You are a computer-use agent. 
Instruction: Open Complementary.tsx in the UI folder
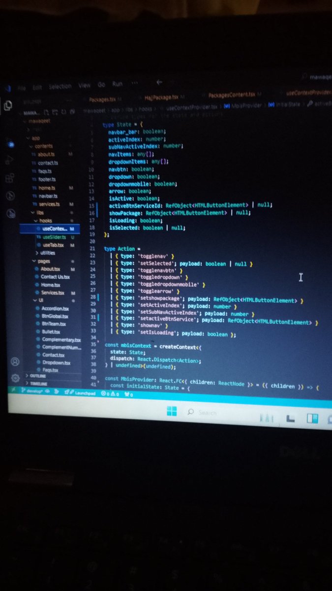pyautogui.click(x=61, y=339)
